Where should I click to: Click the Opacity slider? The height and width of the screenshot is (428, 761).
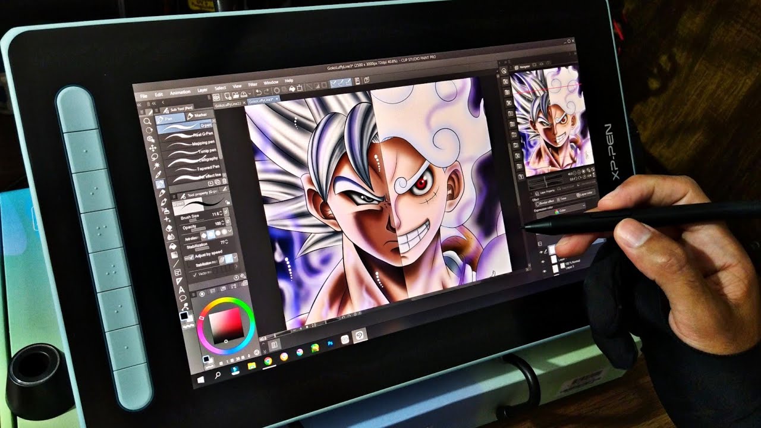click(x=199, y=229)
